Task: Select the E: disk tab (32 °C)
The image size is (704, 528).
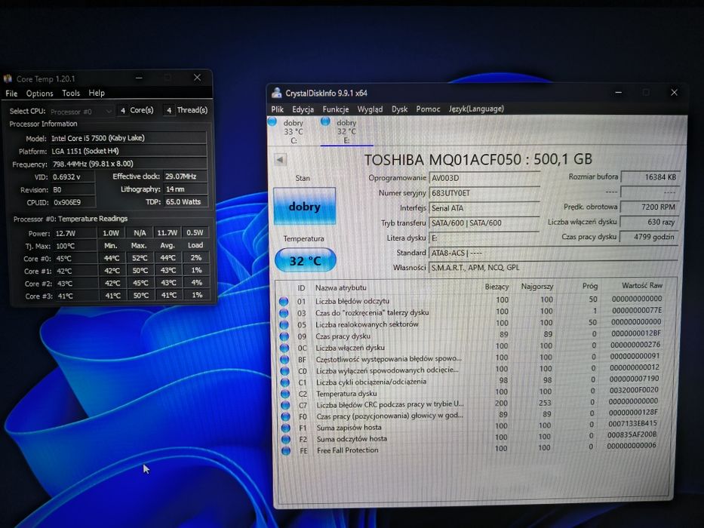Action: [x=346, y=131]
